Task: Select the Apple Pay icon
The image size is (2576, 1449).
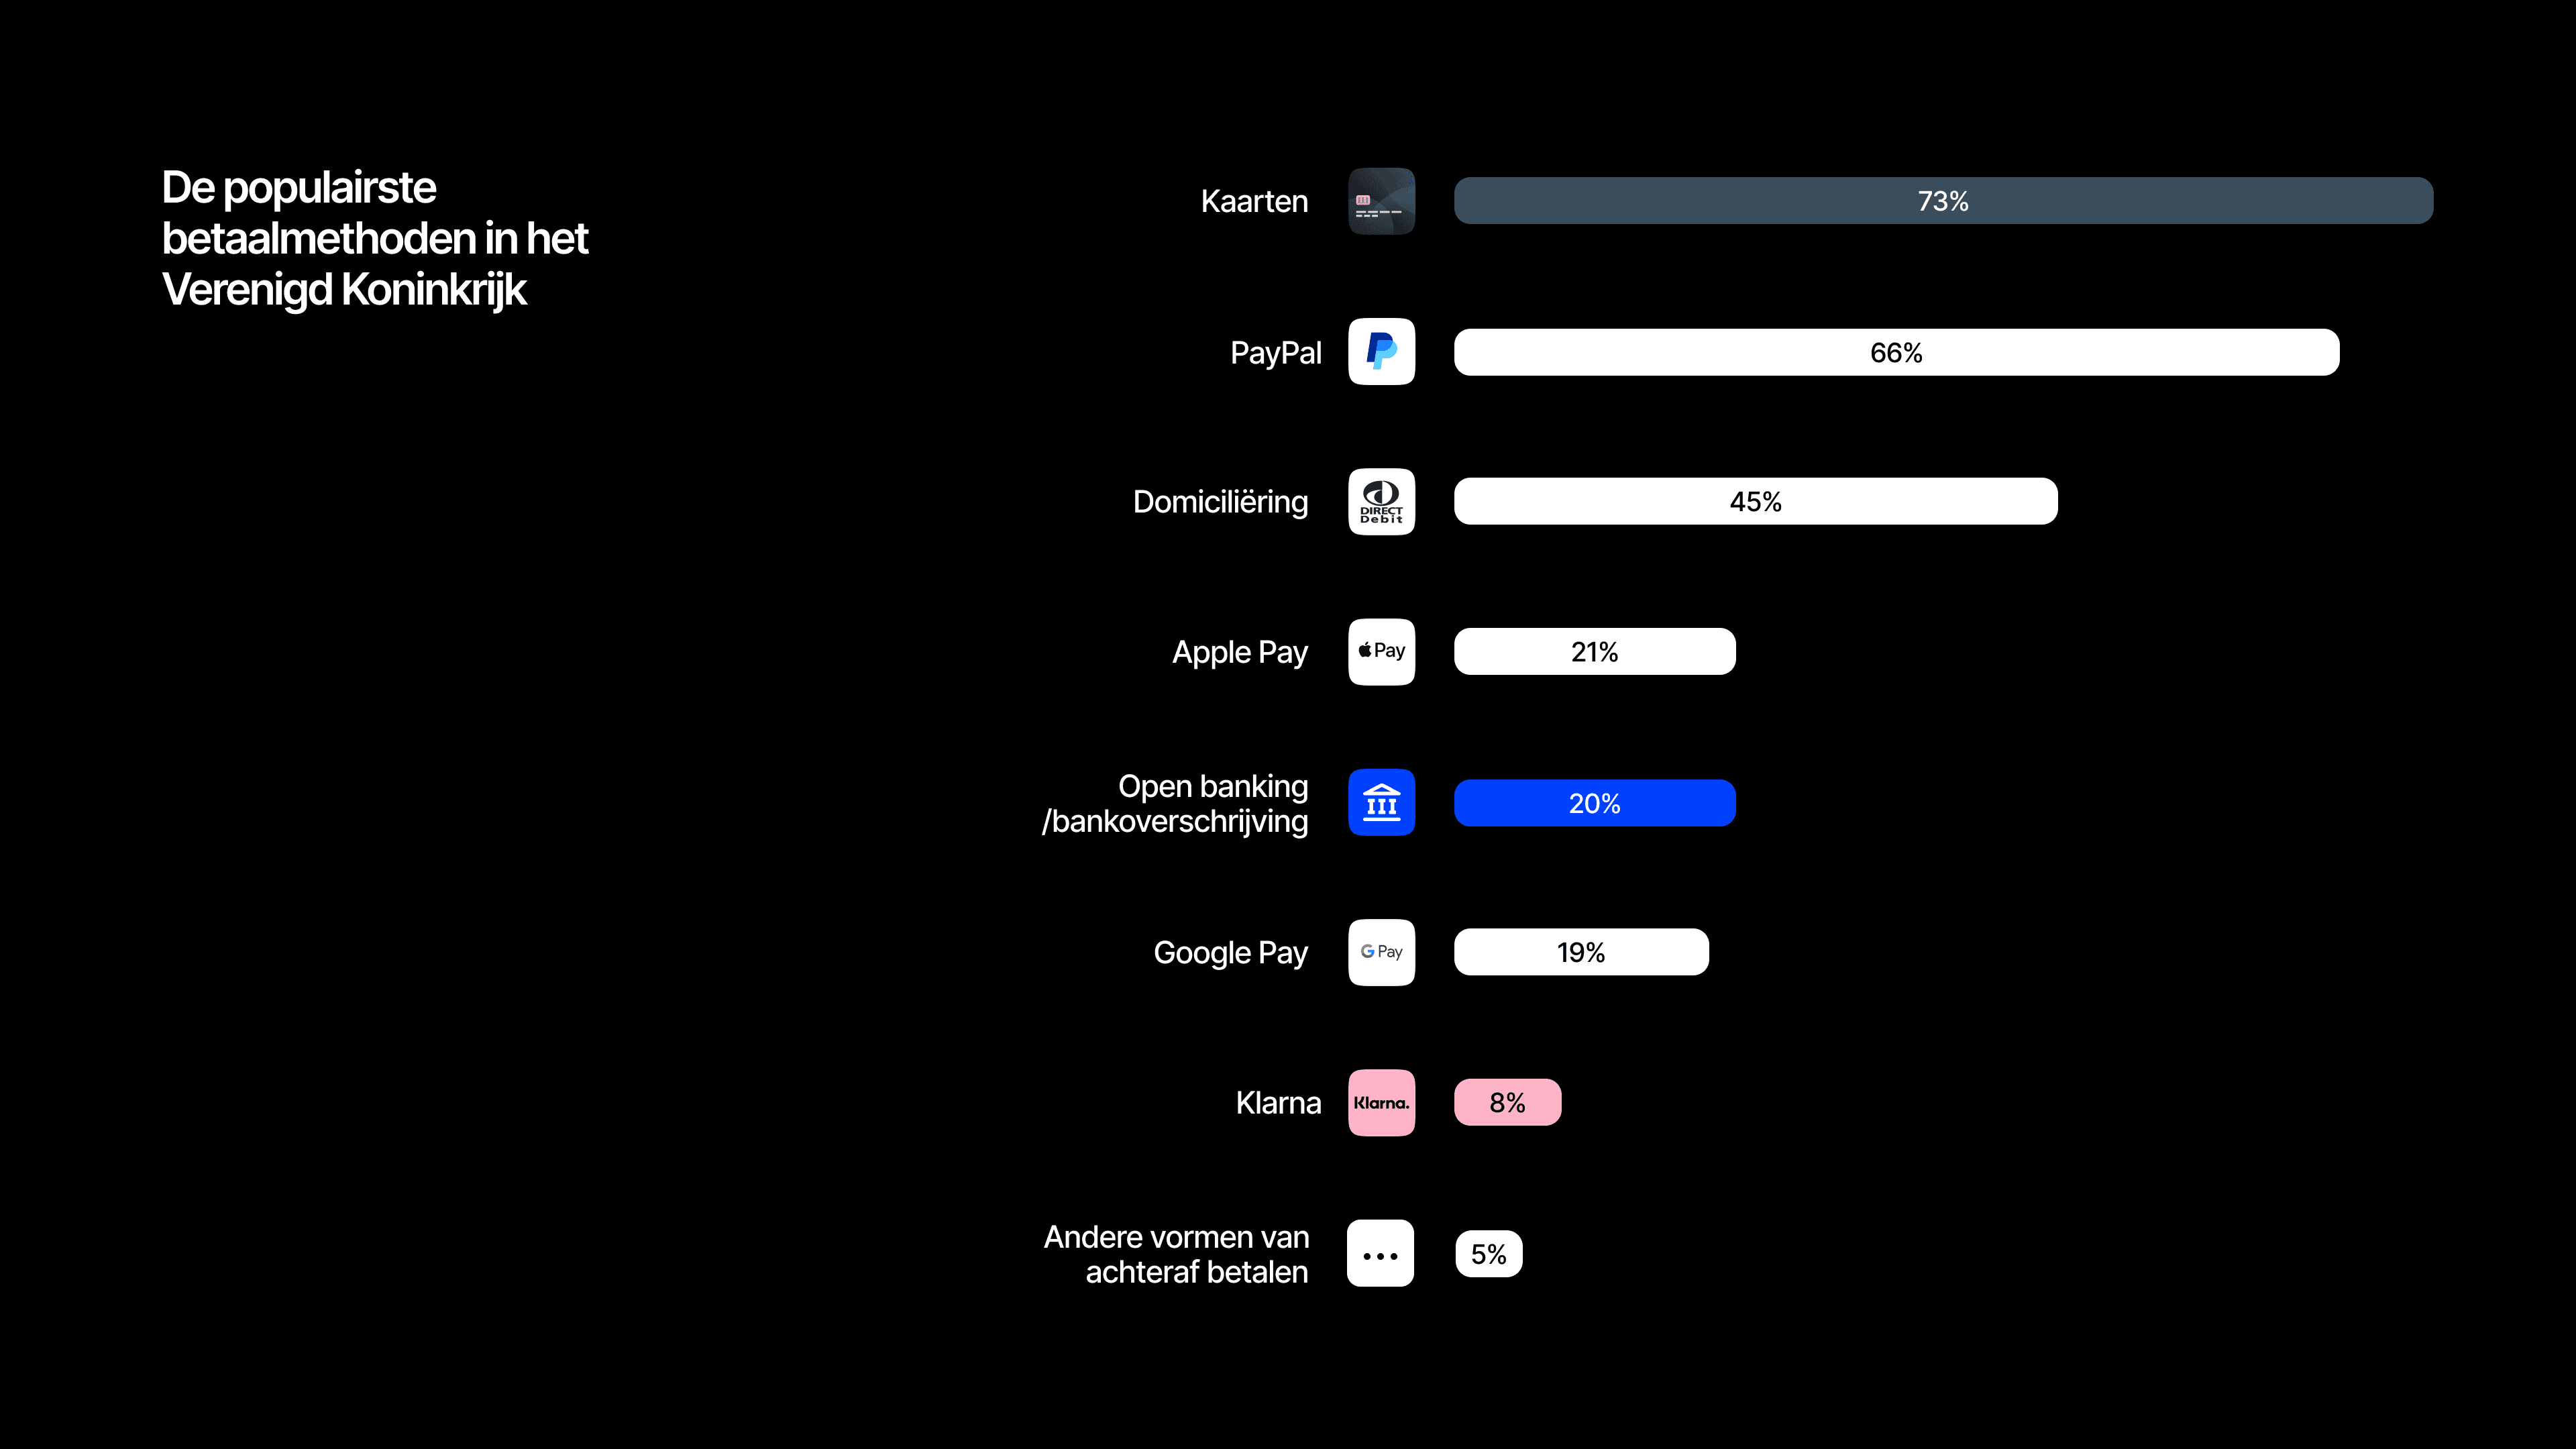Action: (1381, 651)
